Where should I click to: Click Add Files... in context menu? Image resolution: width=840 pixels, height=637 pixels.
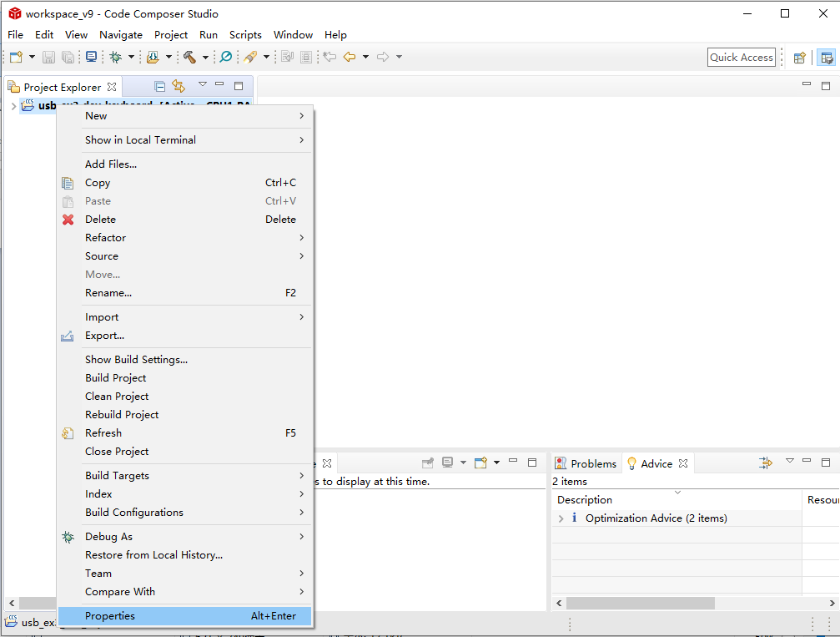click(185, 164)
